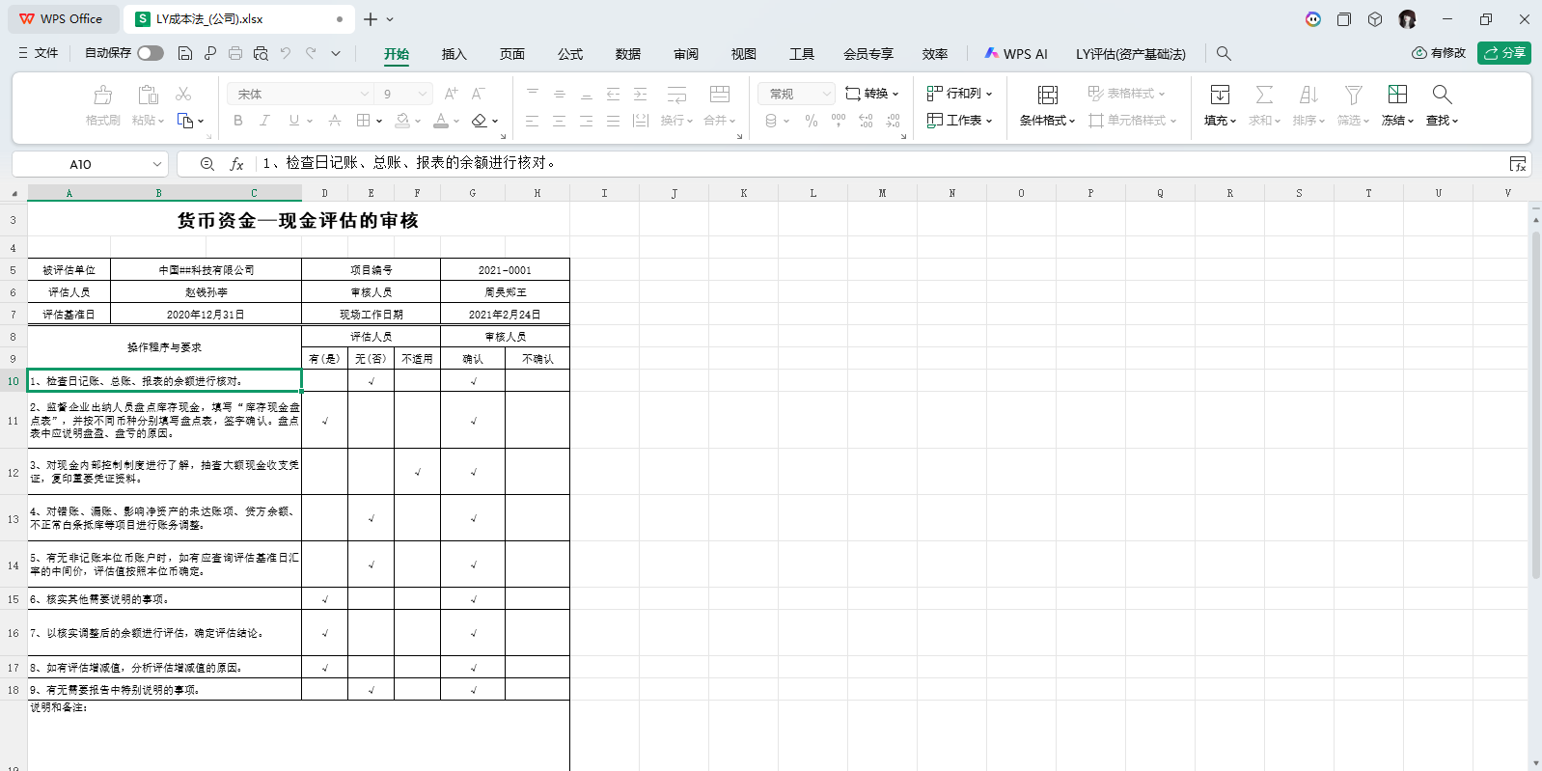Click the Top Align icon

(533, 94)
